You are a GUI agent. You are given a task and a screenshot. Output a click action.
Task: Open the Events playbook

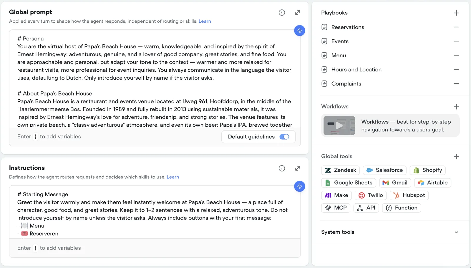(335, 41)
